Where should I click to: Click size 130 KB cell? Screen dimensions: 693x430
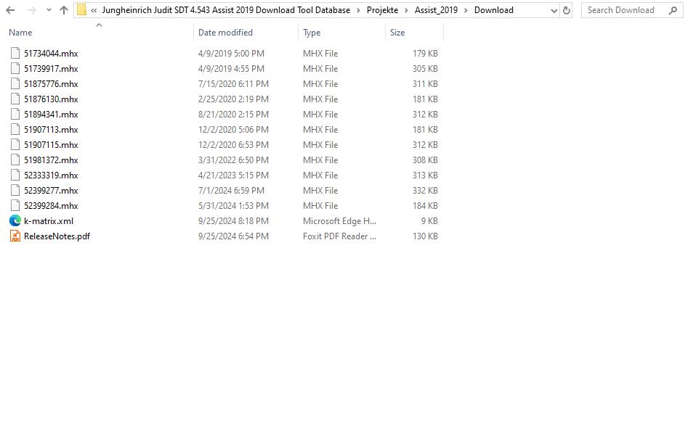point(425,236)
